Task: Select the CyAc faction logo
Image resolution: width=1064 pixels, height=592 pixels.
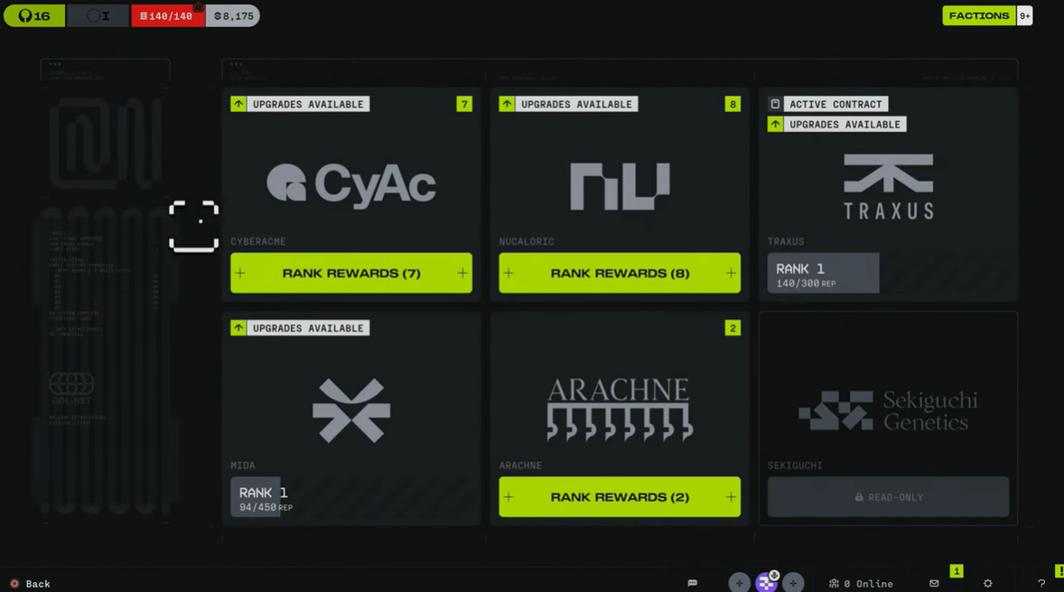Action: [350, 184]
